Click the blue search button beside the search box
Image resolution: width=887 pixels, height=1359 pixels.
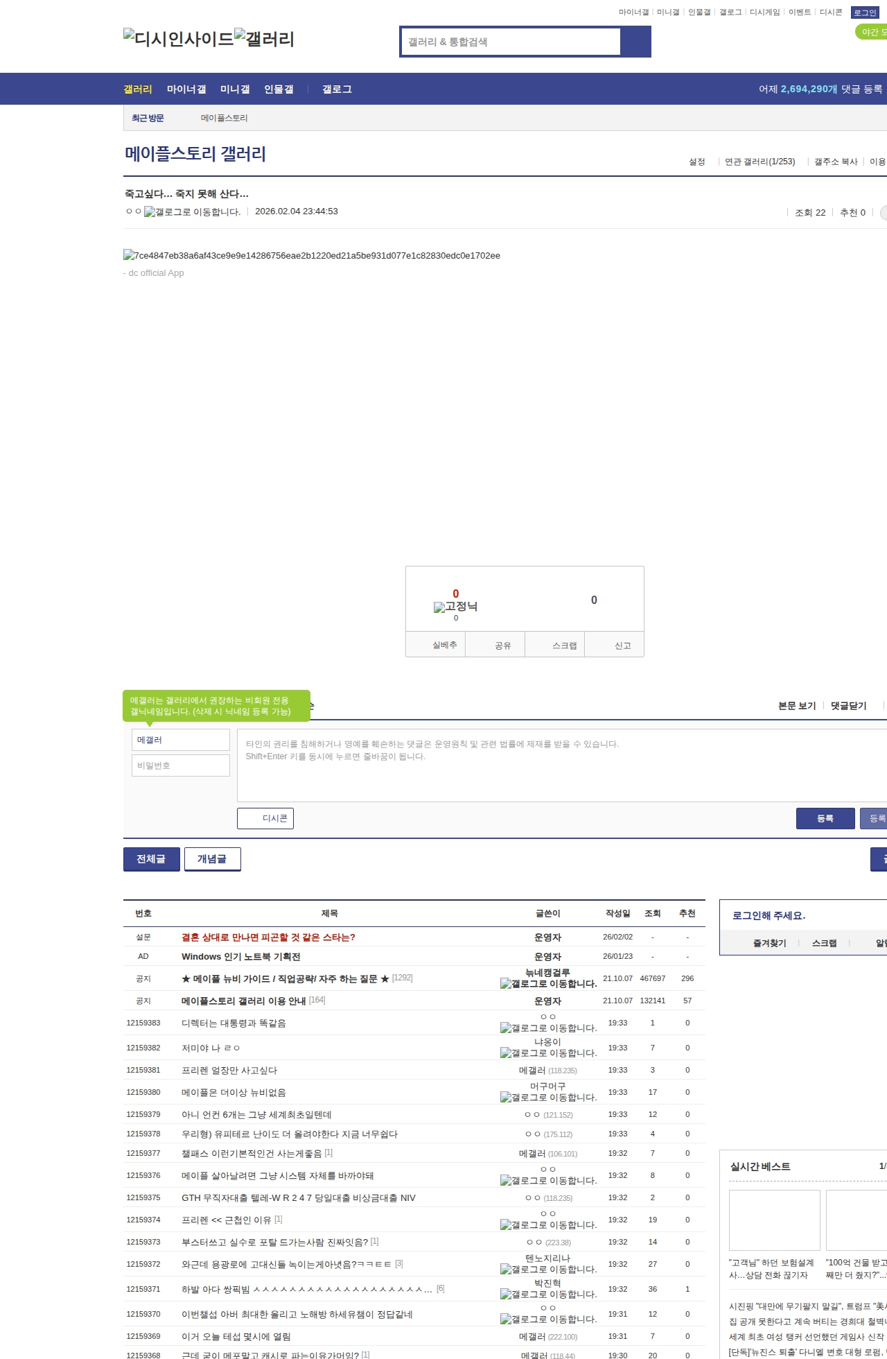click(x=635, y=42)
